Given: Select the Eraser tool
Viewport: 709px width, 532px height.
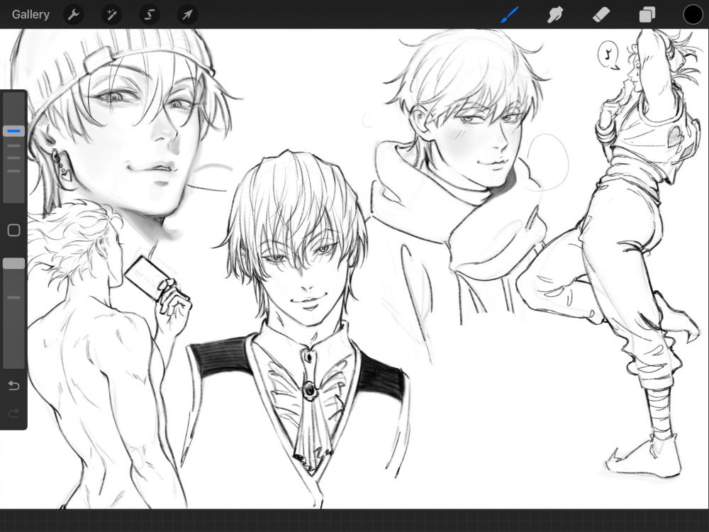Looking at the screenshot, I should click(x=601, y=14).
